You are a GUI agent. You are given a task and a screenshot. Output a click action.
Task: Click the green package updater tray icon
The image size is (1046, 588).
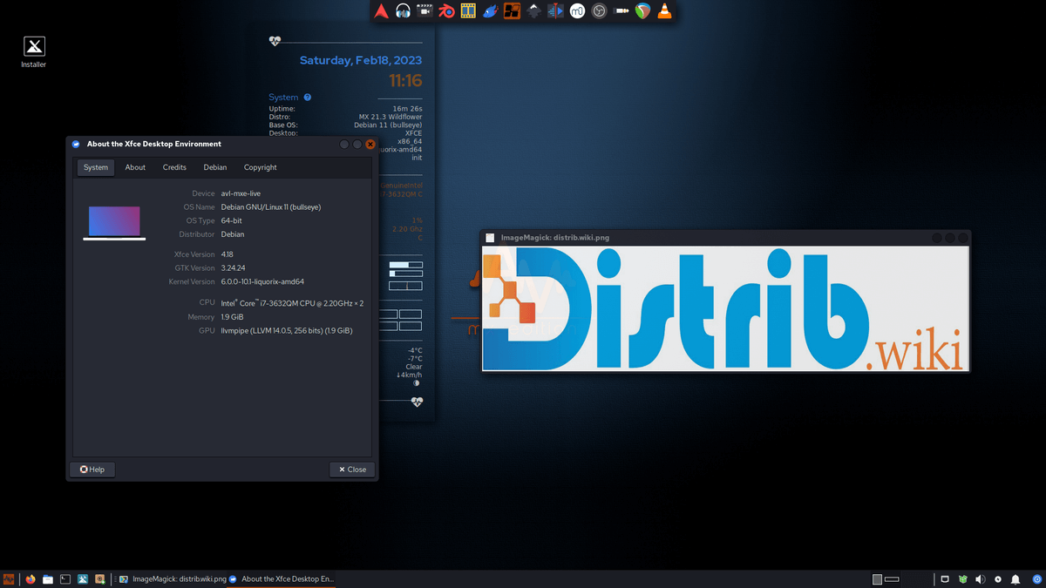[963, 579]
